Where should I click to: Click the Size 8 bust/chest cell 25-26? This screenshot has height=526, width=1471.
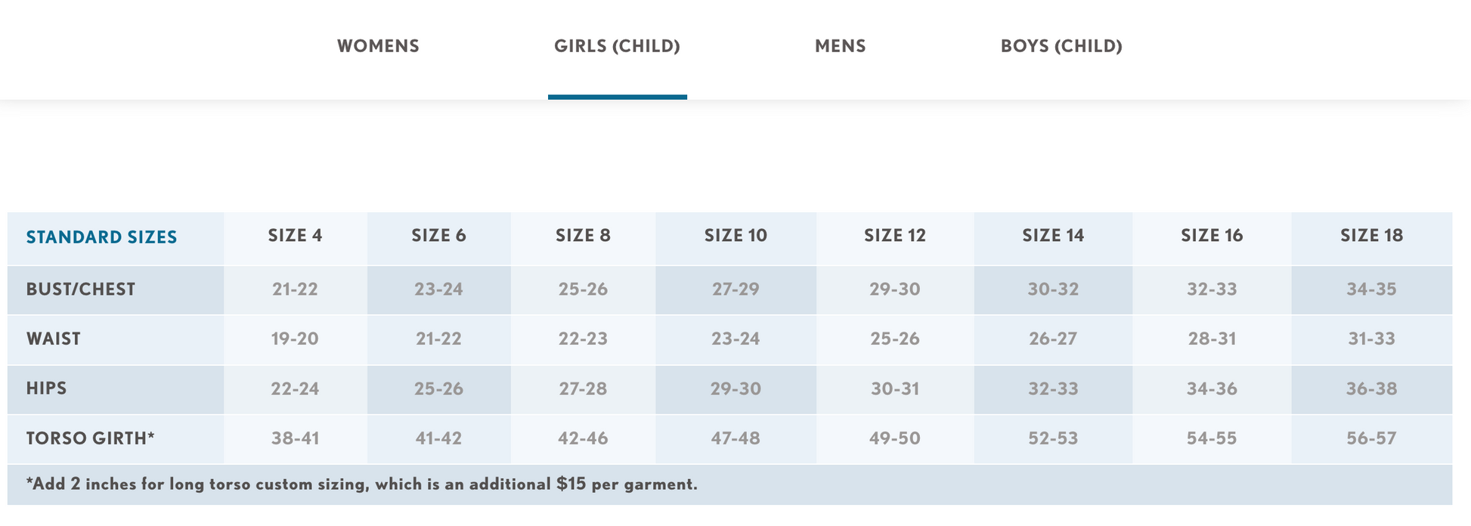pos(583,289)
